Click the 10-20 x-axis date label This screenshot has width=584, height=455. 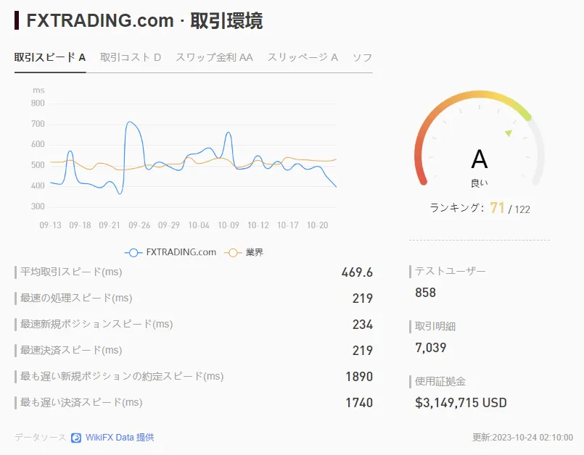317,225
